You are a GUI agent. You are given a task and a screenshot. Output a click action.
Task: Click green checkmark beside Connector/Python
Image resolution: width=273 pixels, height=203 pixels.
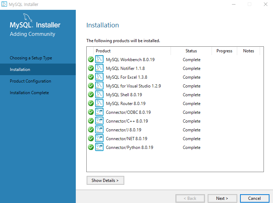(91, 147)
